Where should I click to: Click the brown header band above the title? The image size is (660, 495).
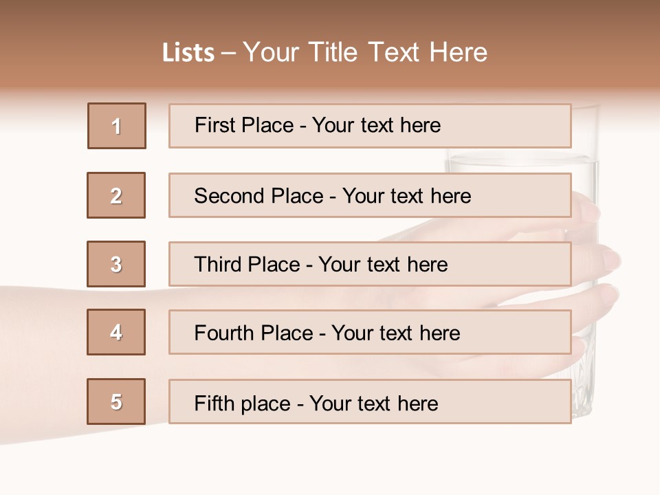[330, 15]
